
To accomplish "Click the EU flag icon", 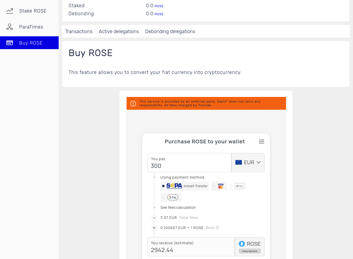I will [239, 162].
